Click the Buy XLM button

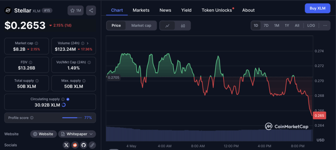tap(318, 8)
